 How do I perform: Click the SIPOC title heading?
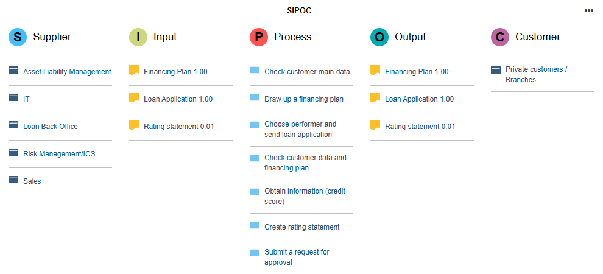coord(299,10)
